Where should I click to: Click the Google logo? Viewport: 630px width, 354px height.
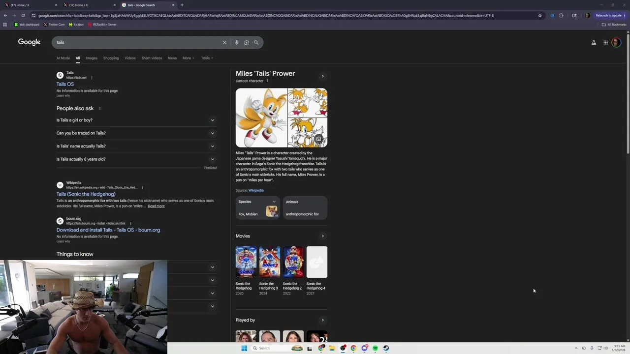[x=29, y=42]
